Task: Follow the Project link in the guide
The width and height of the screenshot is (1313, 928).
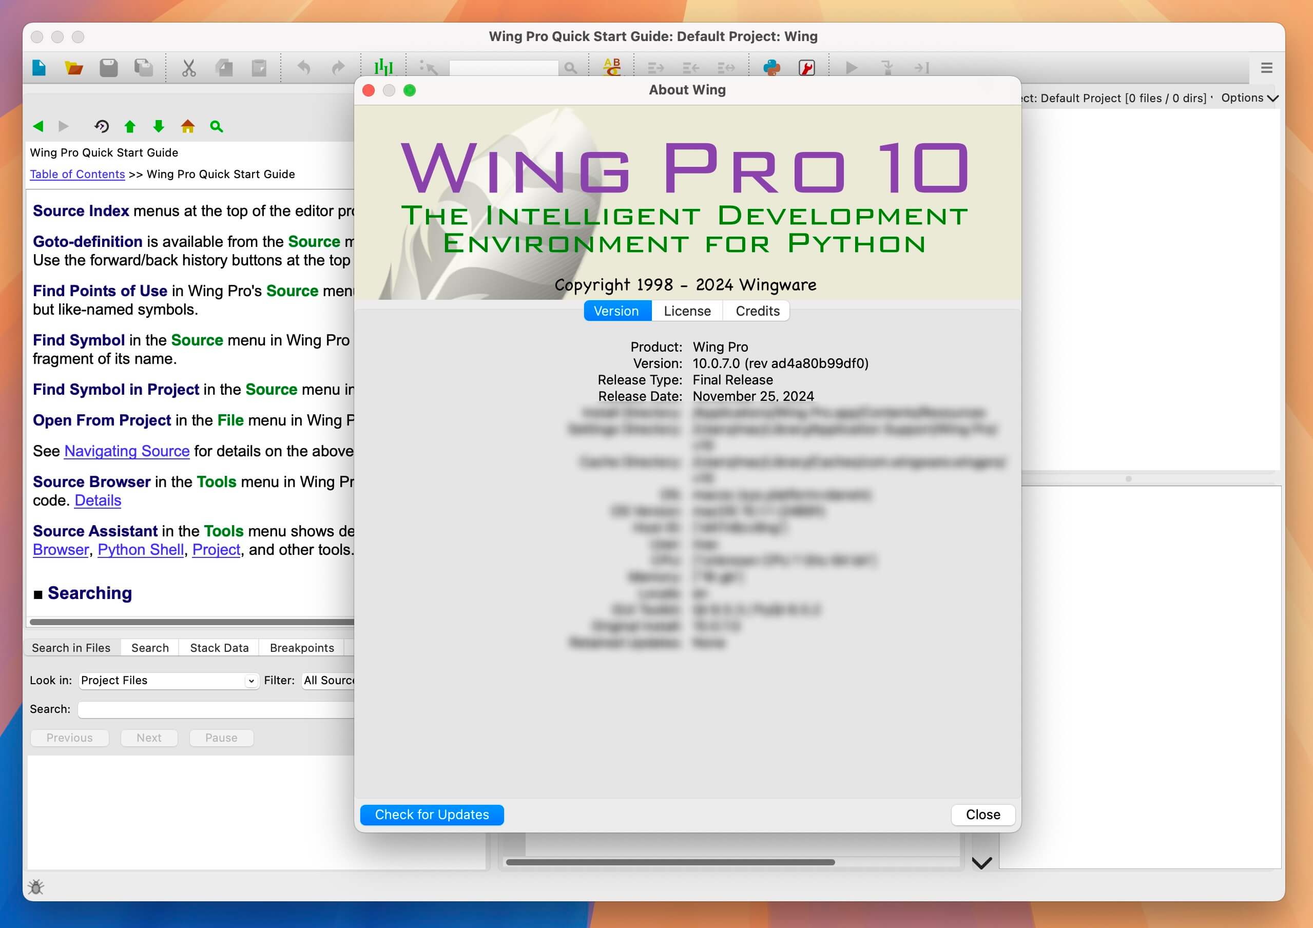Action: click(x=216, y=550)
